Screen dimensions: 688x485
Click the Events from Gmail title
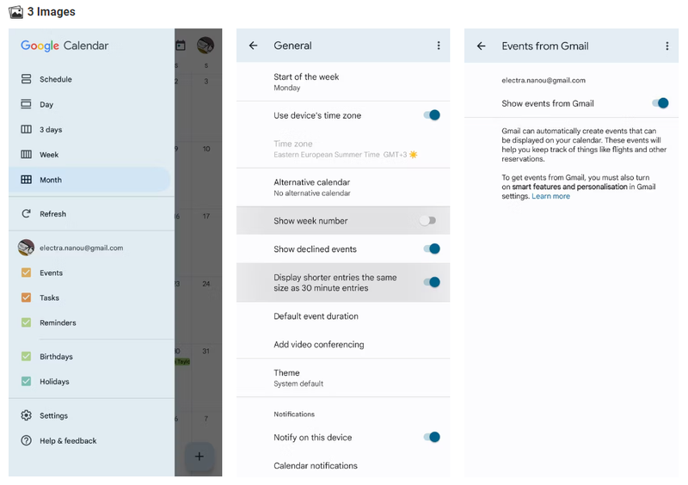point(545,46)
